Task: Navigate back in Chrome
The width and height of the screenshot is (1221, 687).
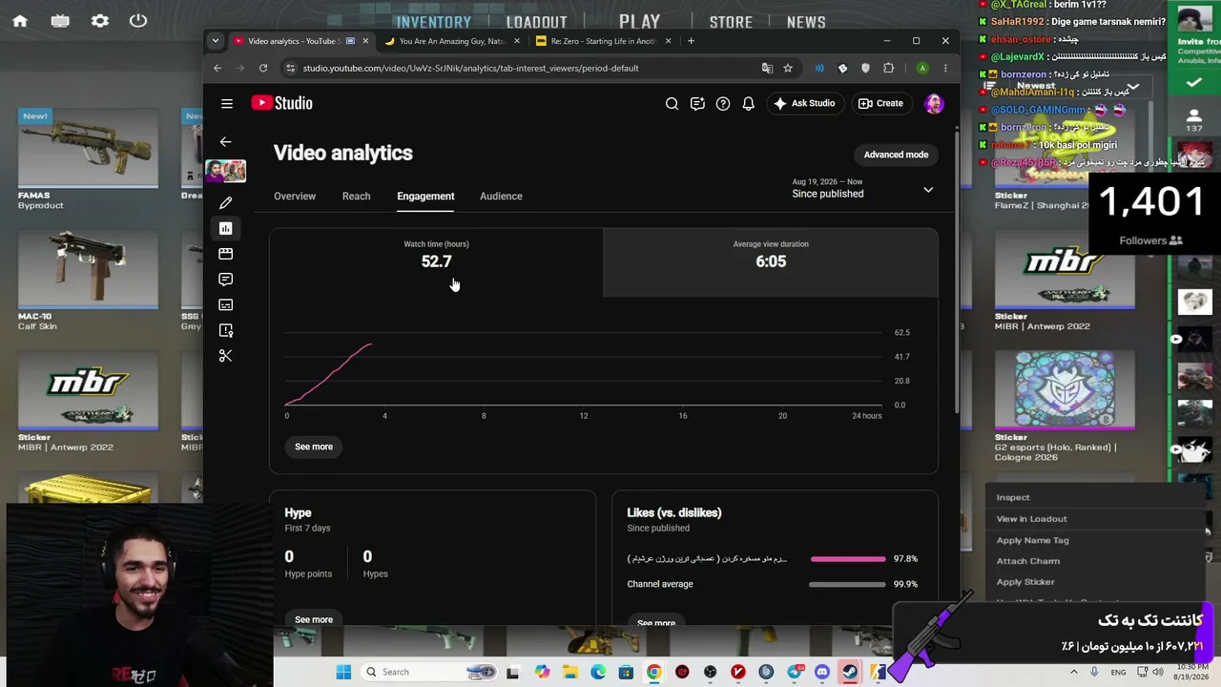Action: [217, 68]
